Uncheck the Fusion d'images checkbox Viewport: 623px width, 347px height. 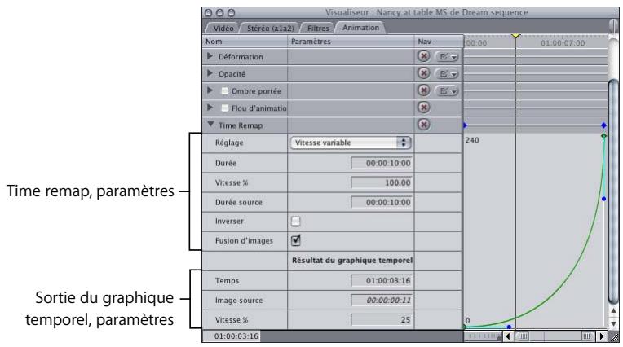coord(296,240)
